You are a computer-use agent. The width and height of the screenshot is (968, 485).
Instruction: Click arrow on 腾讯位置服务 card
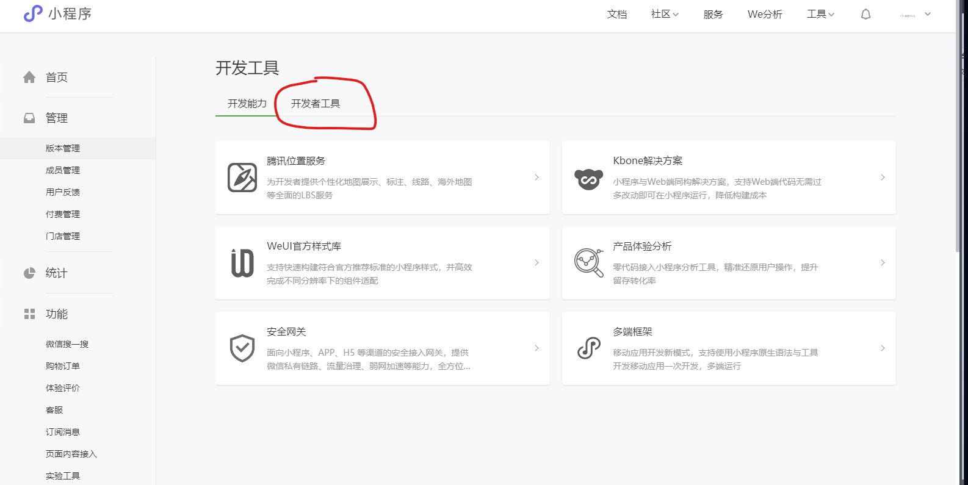coord(536,178)
